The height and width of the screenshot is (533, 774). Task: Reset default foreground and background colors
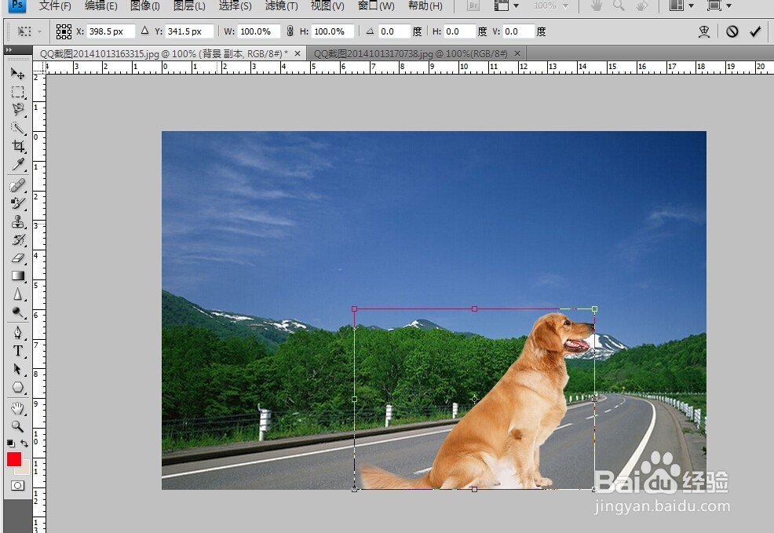(11, 444)
